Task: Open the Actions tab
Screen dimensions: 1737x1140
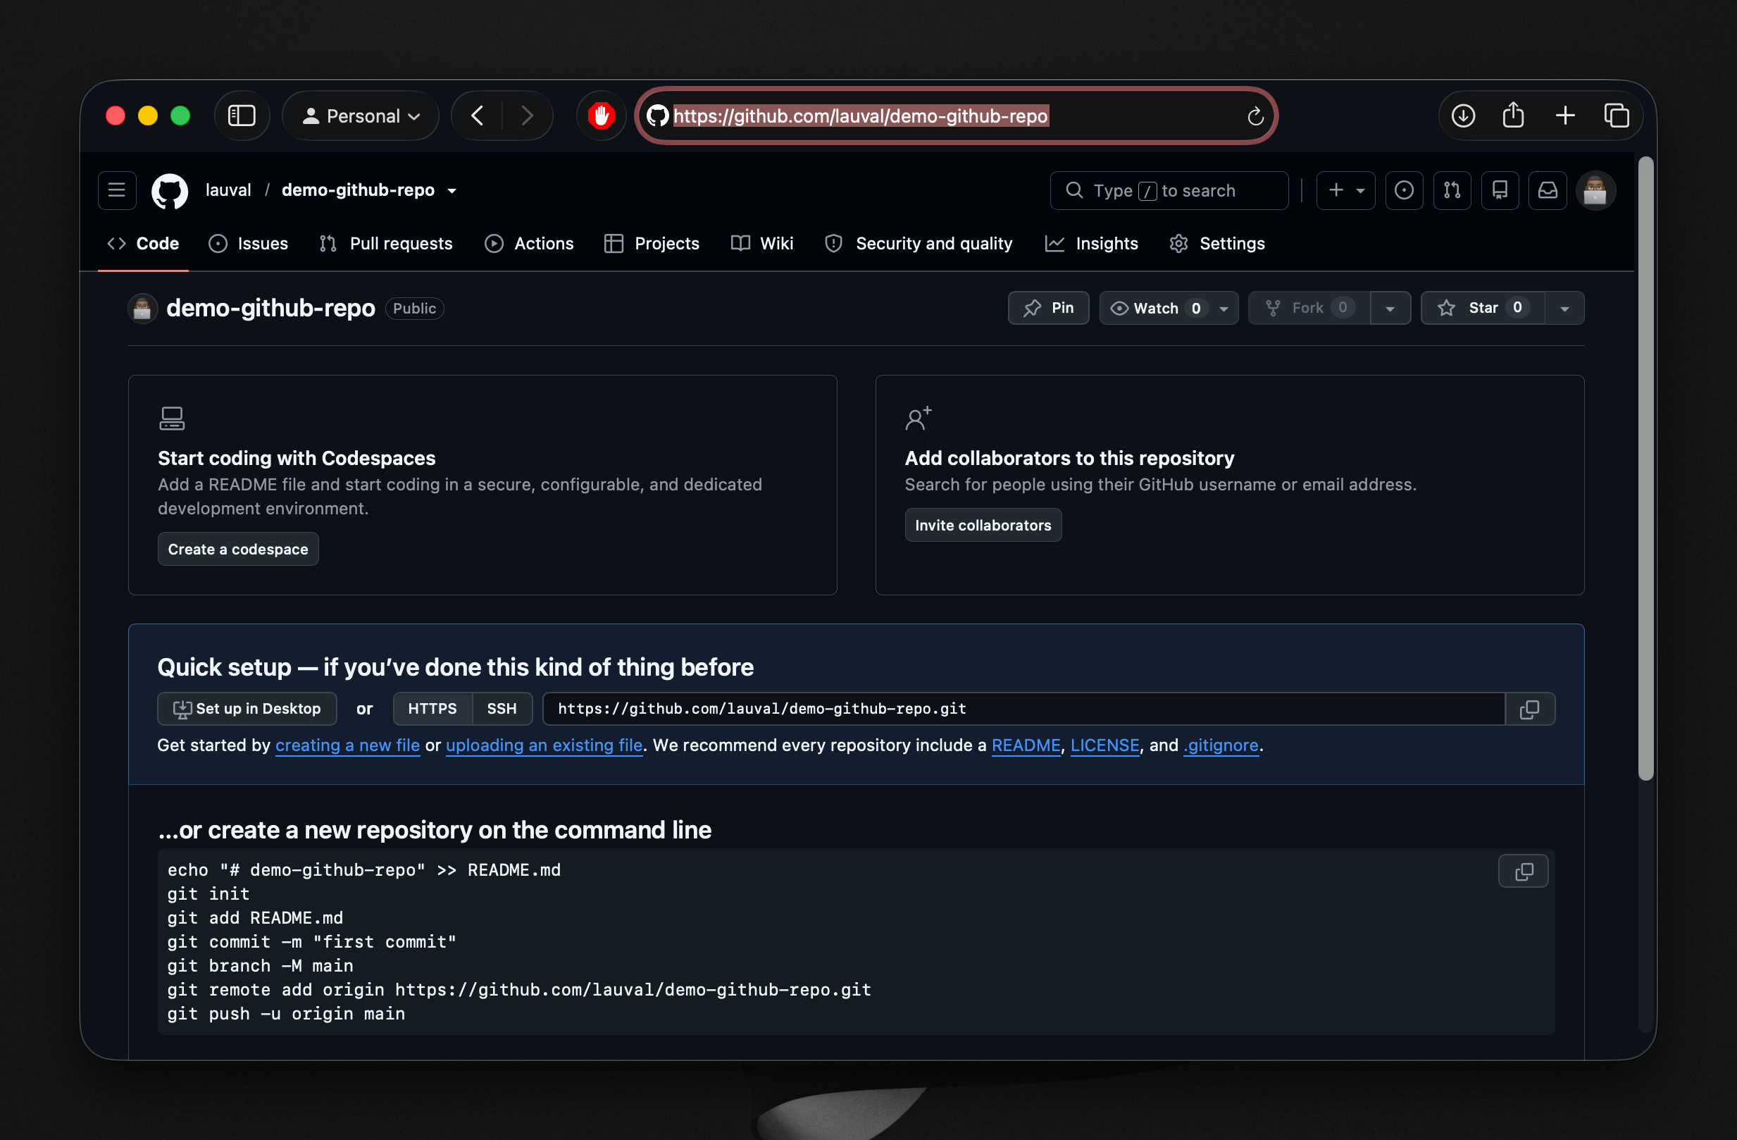Action: tap(529, 244)
